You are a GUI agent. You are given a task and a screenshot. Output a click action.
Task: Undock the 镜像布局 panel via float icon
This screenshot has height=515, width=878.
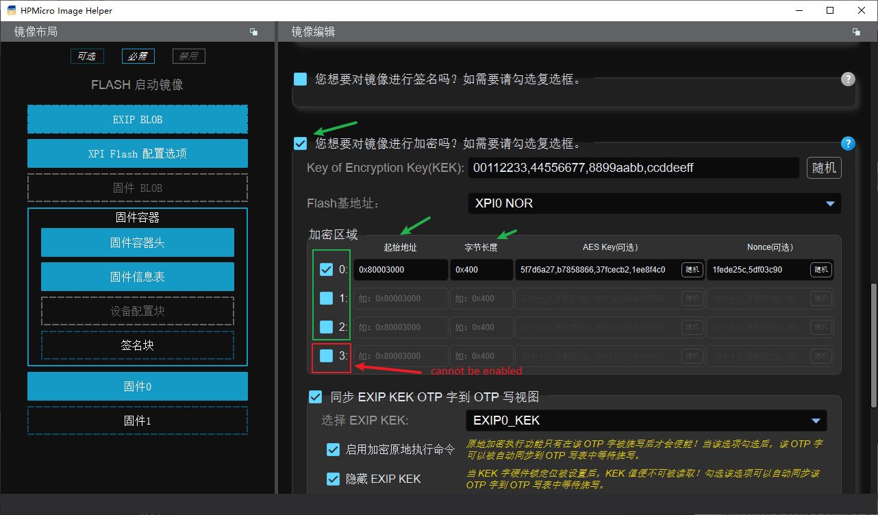253,32
